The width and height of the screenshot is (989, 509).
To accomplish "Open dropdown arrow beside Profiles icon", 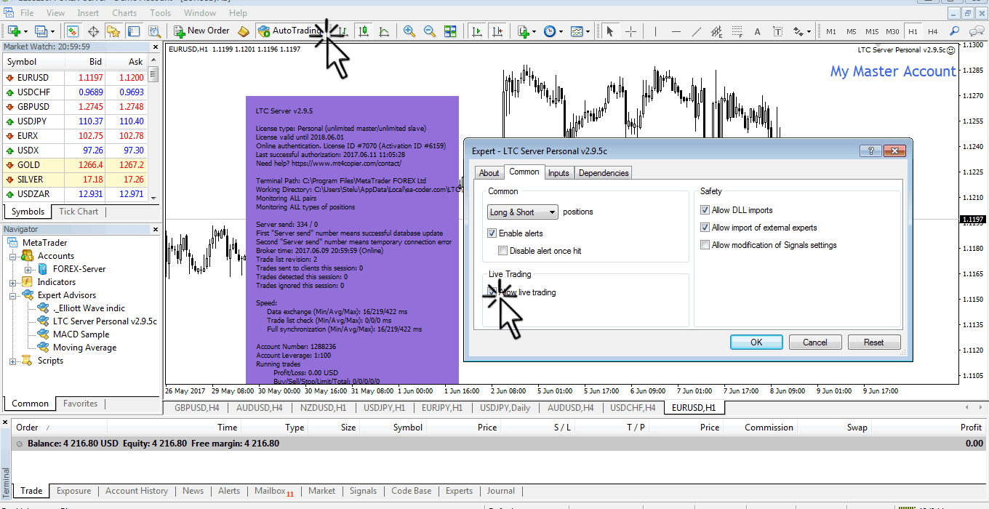I will pos(52,31).
